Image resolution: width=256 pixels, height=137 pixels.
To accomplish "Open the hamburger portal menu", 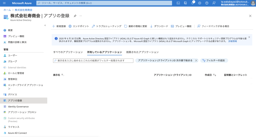I will click(x=4, y=3).
